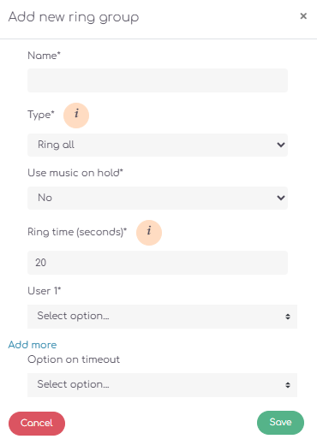317x445 pixels.
Task: Click the Ring time (seconds) label
Action: click(77, 232)
